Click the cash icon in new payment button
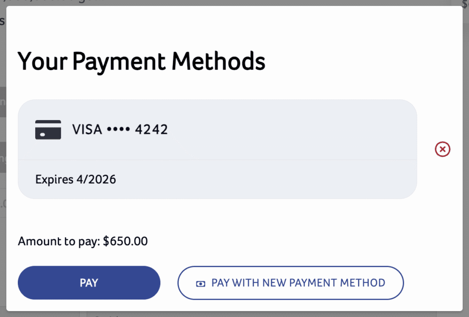The height and width of the screenshot is (317, 469). coord(200,283)
